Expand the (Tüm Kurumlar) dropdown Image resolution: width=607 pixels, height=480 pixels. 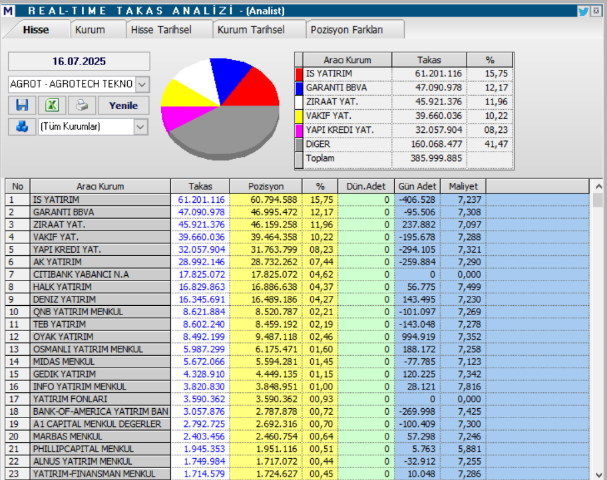(x=140, y=126)
